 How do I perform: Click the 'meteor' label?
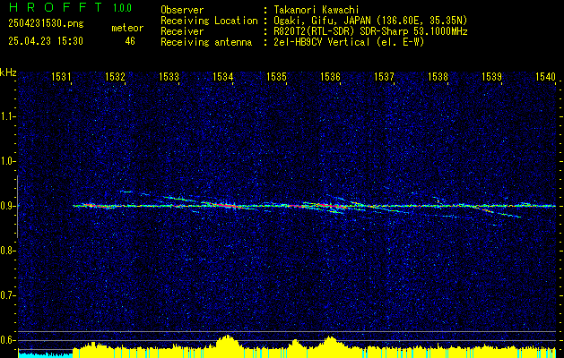[x=127, y=28]
